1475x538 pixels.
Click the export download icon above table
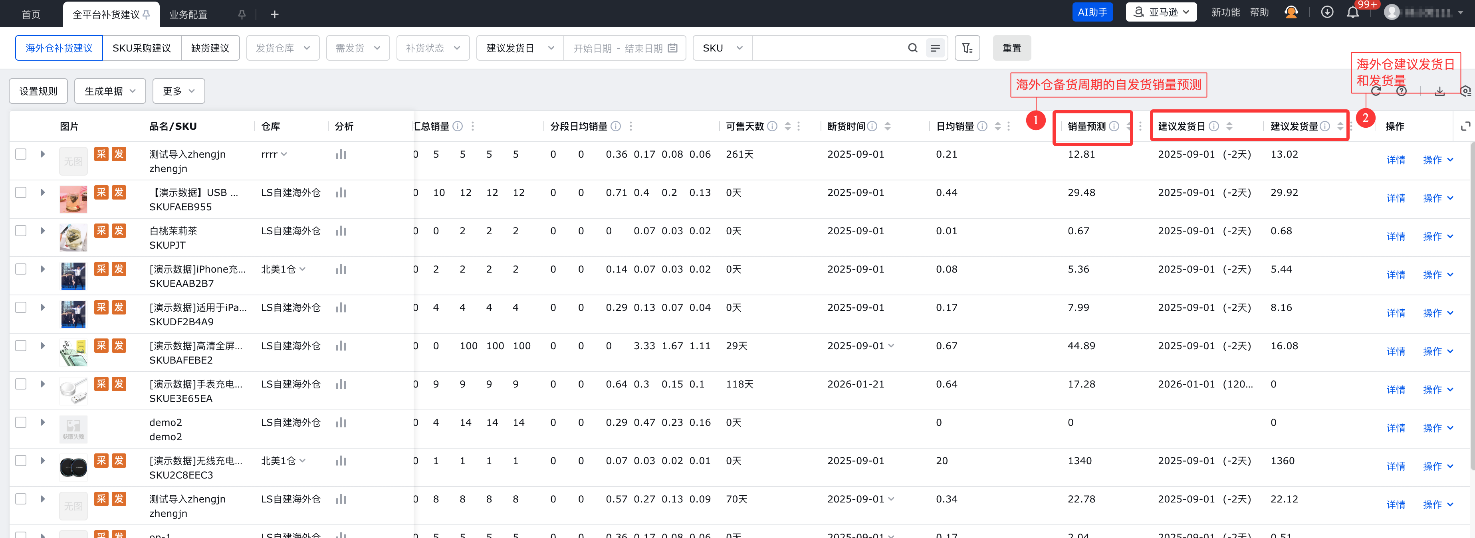tap(1439, 91)
